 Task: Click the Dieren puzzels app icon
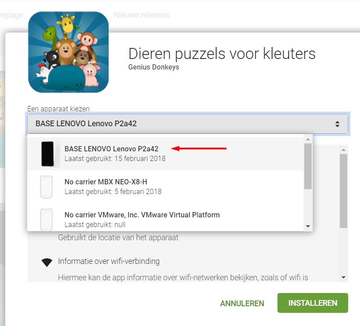point(68,52)
